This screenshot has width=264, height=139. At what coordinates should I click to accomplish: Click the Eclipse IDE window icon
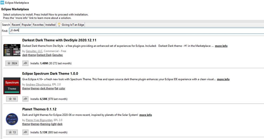click(2, 3)
